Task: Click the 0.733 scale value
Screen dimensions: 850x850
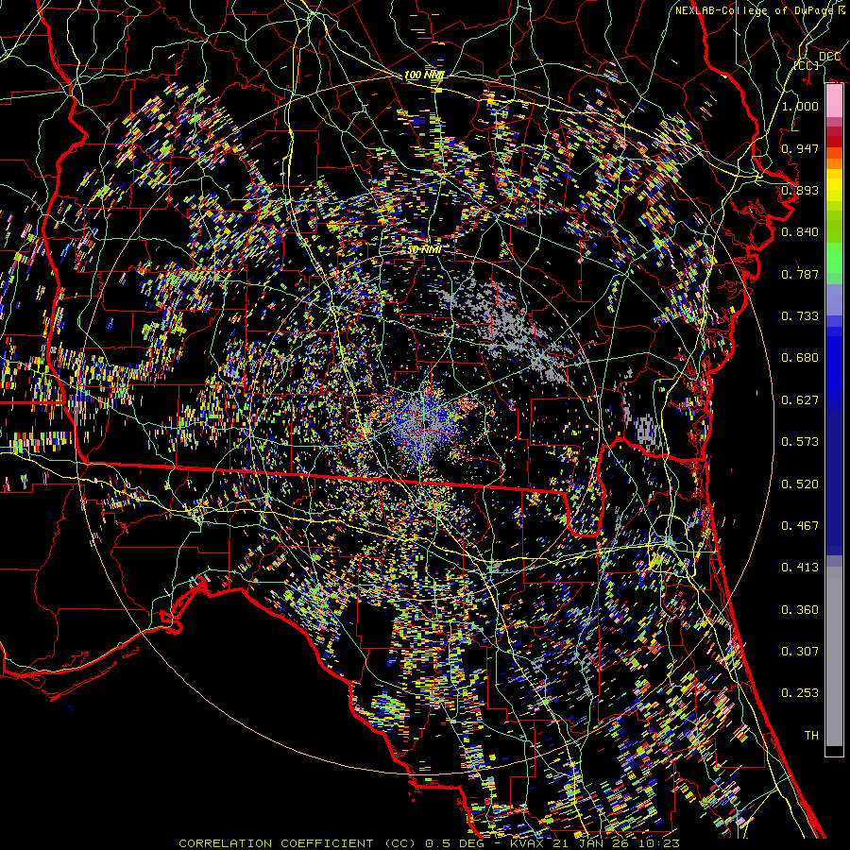Action: [x=800, y=316]
